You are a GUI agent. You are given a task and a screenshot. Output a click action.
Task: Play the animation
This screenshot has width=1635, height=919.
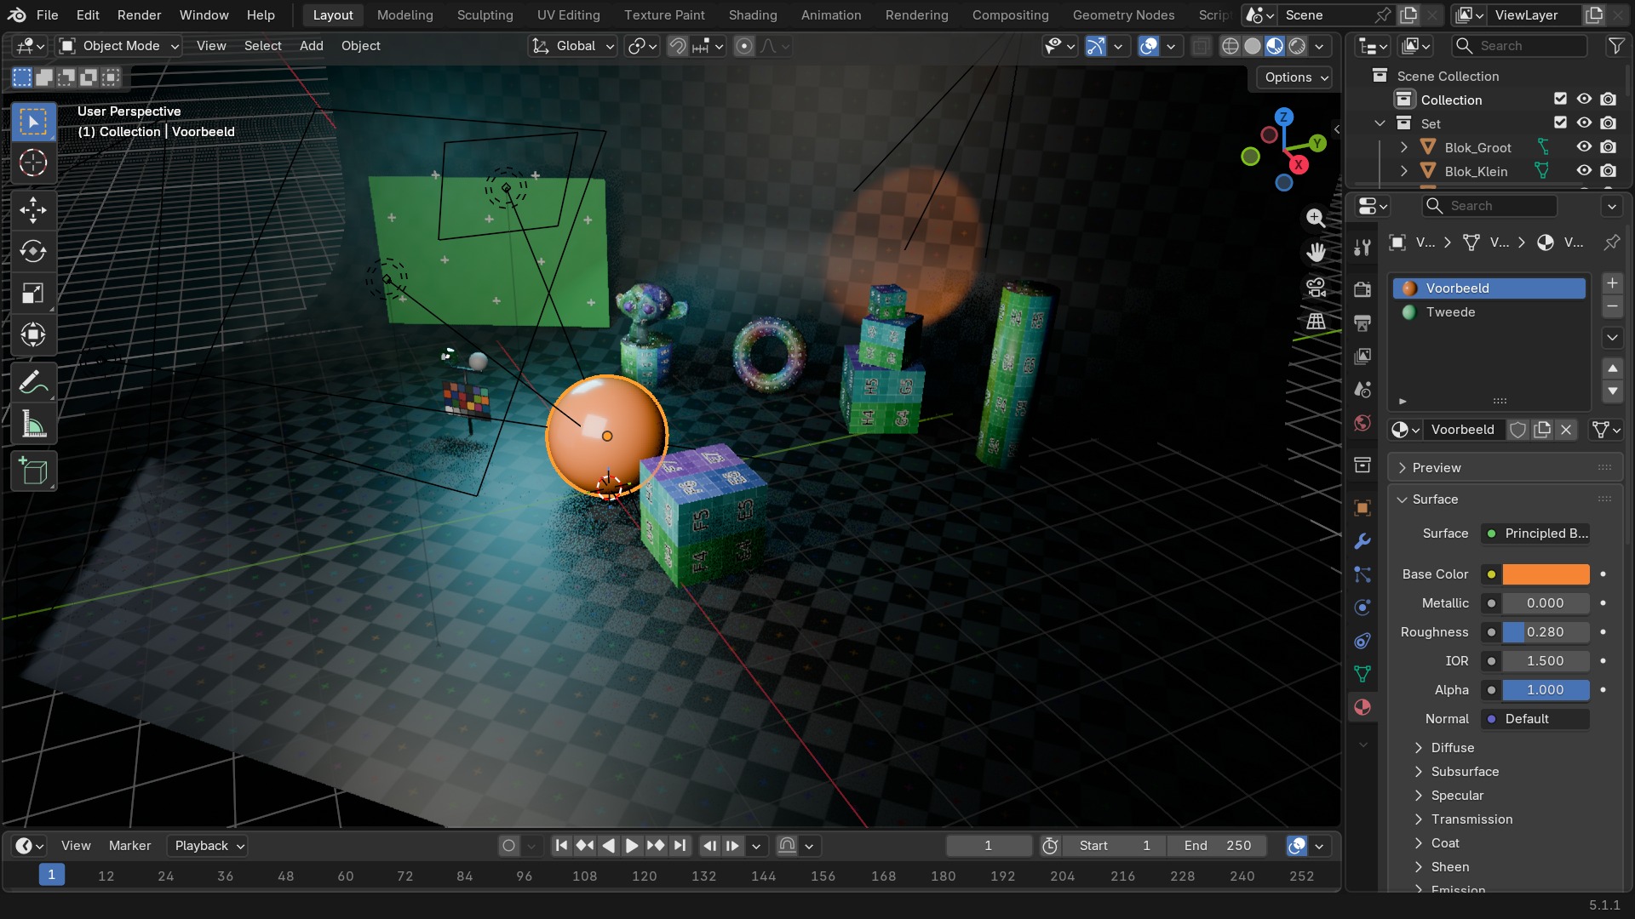pyautogui.click(x=631, y=846)
